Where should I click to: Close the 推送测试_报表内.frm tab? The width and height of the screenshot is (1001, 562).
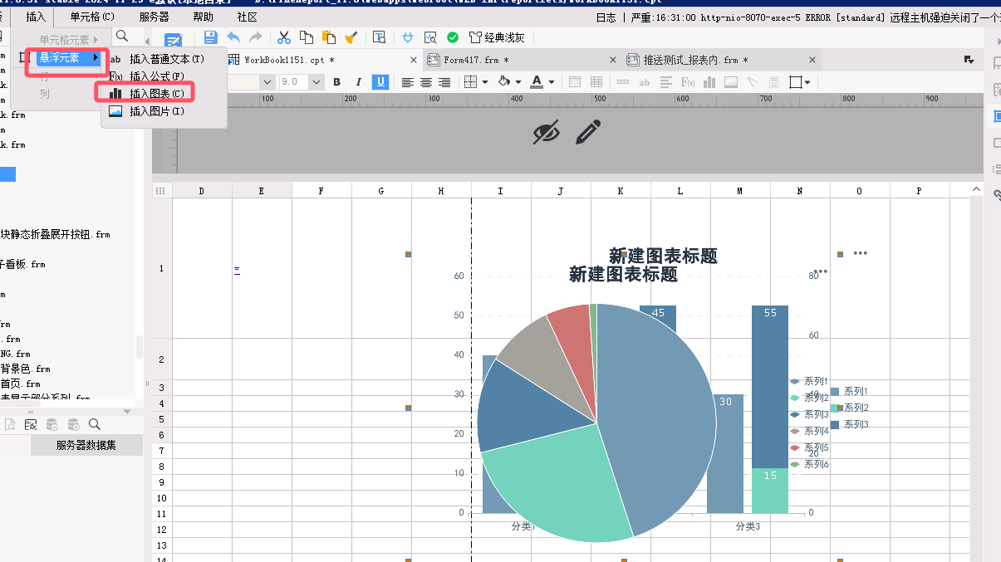[813, 60]
